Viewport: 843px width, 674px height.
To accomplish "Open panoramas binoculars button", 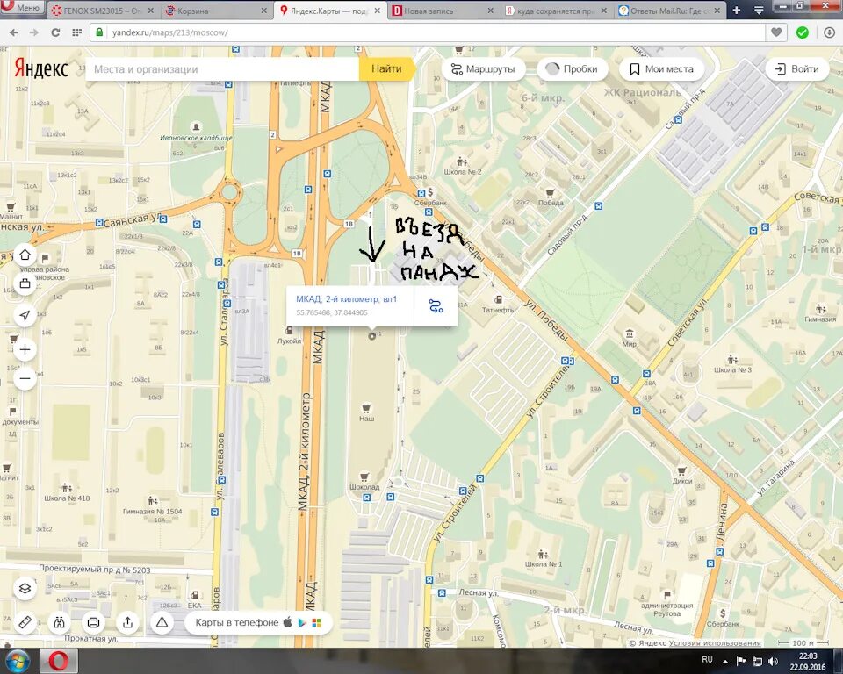I will (59, 622).
